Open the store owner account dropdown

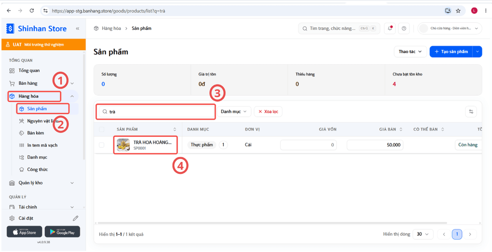coord(450,28)
